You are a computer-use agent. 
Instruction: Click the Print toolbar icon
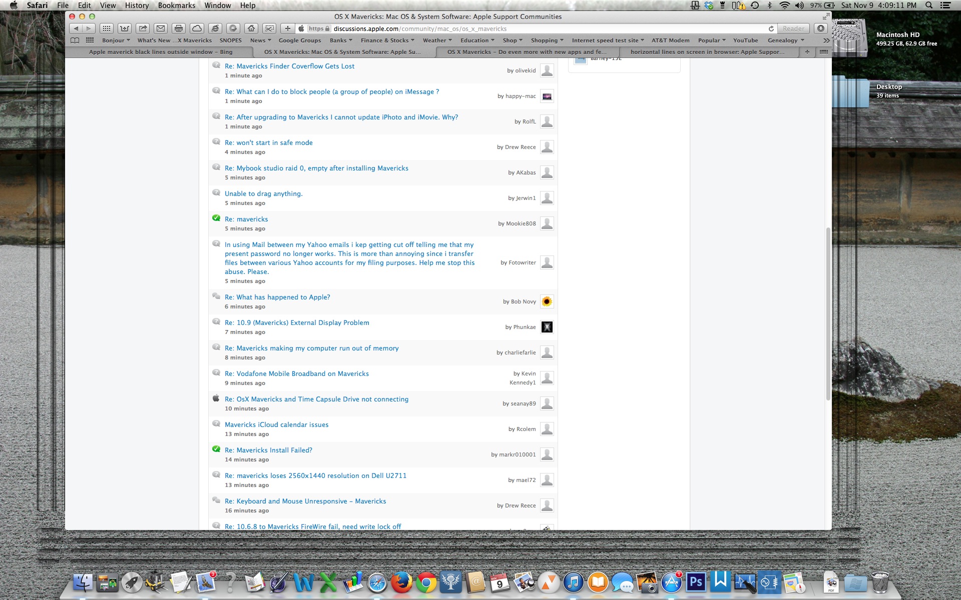point(179,28)
